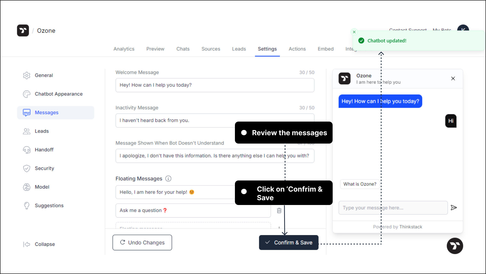
Task: Click the Handoff sidebar icon
Action: pyautogui.click(x=27, y=150)
